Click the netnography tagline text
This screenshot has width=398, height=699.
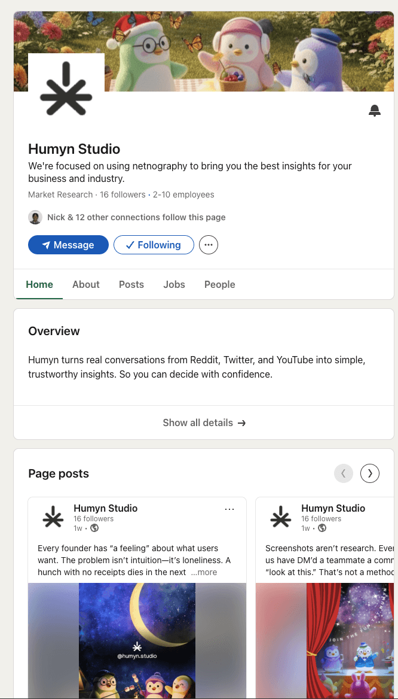point(190,172)
